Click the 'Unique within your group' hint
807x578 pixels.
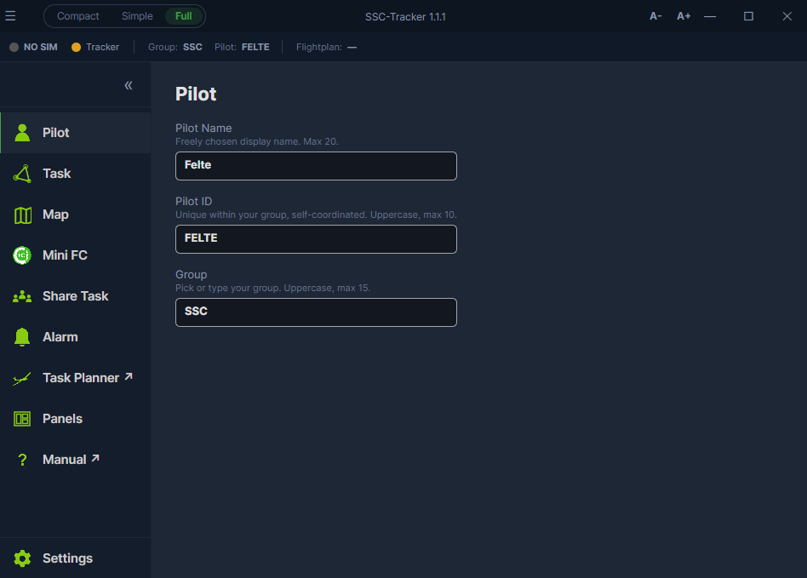click(316, 215)
